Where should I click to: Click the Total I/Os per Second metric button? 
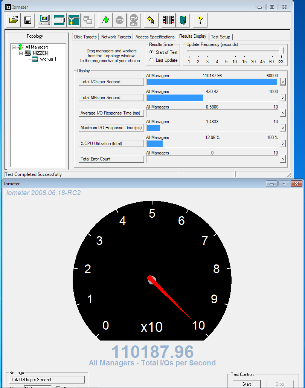[111, 82]
